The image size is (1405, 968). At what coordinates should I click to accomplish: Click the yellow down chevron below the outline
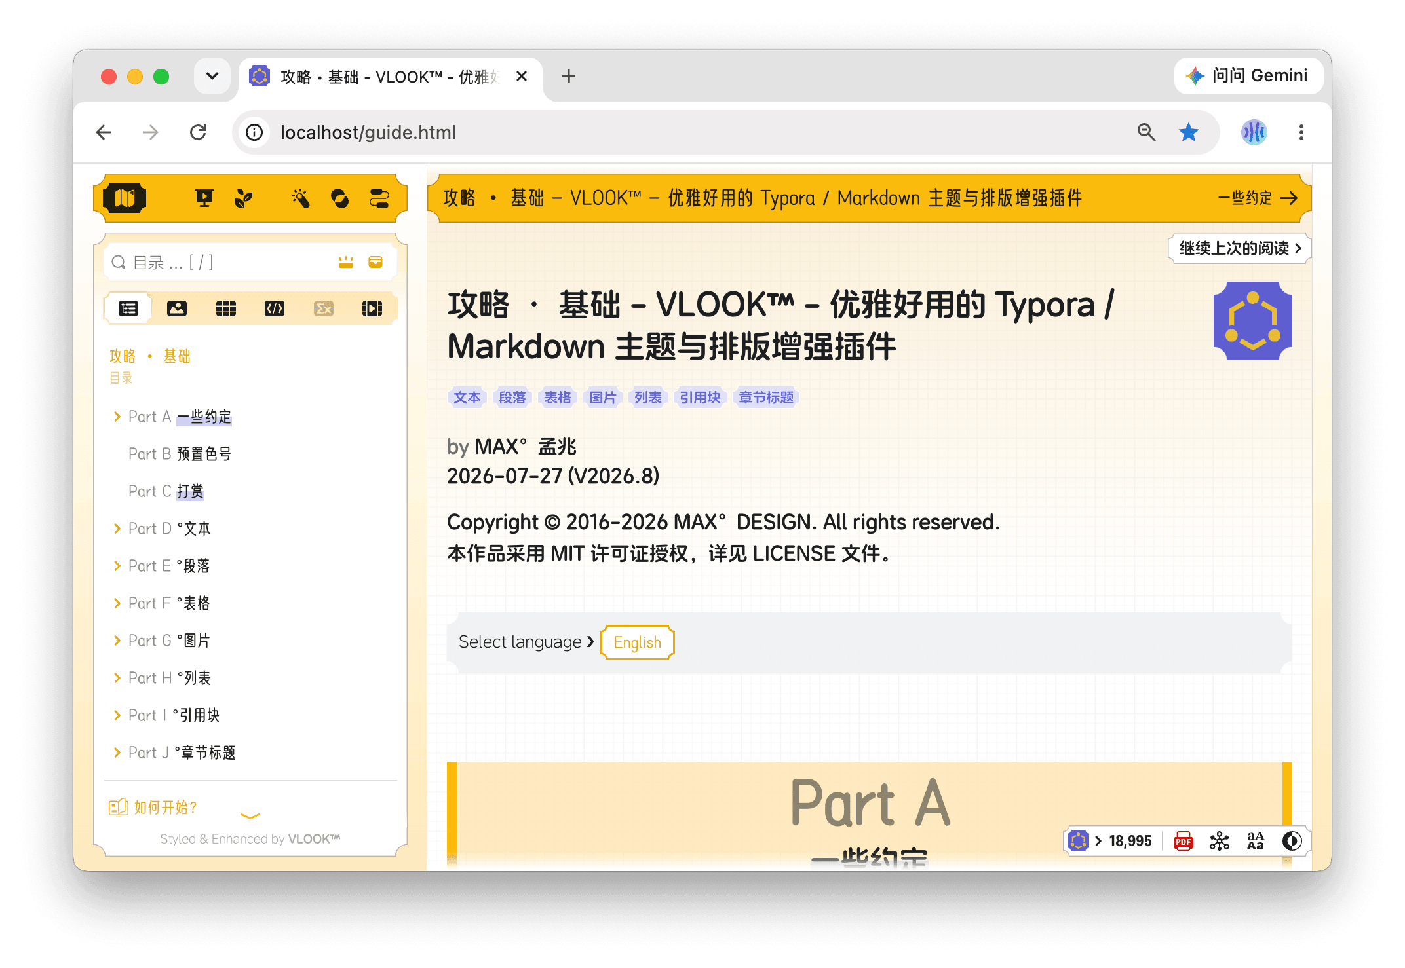click(250, 816)
